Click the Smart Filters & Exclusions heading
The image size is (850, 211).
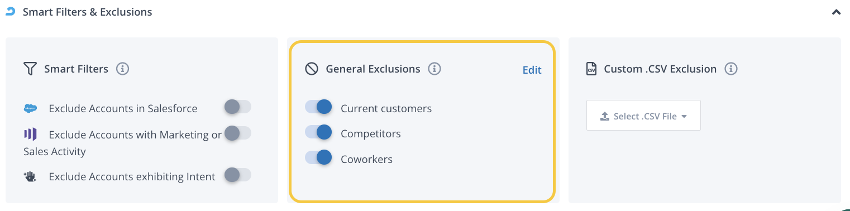(87, 12)
